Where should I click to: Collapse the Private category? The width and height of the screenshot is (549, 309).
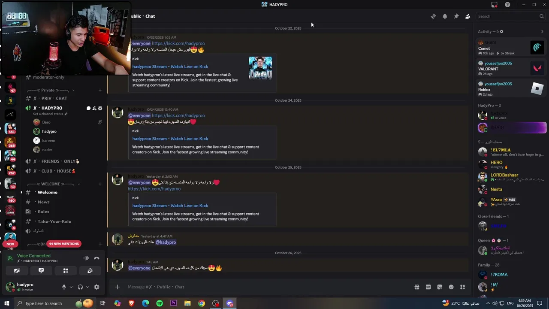click(x=51, y=90)
